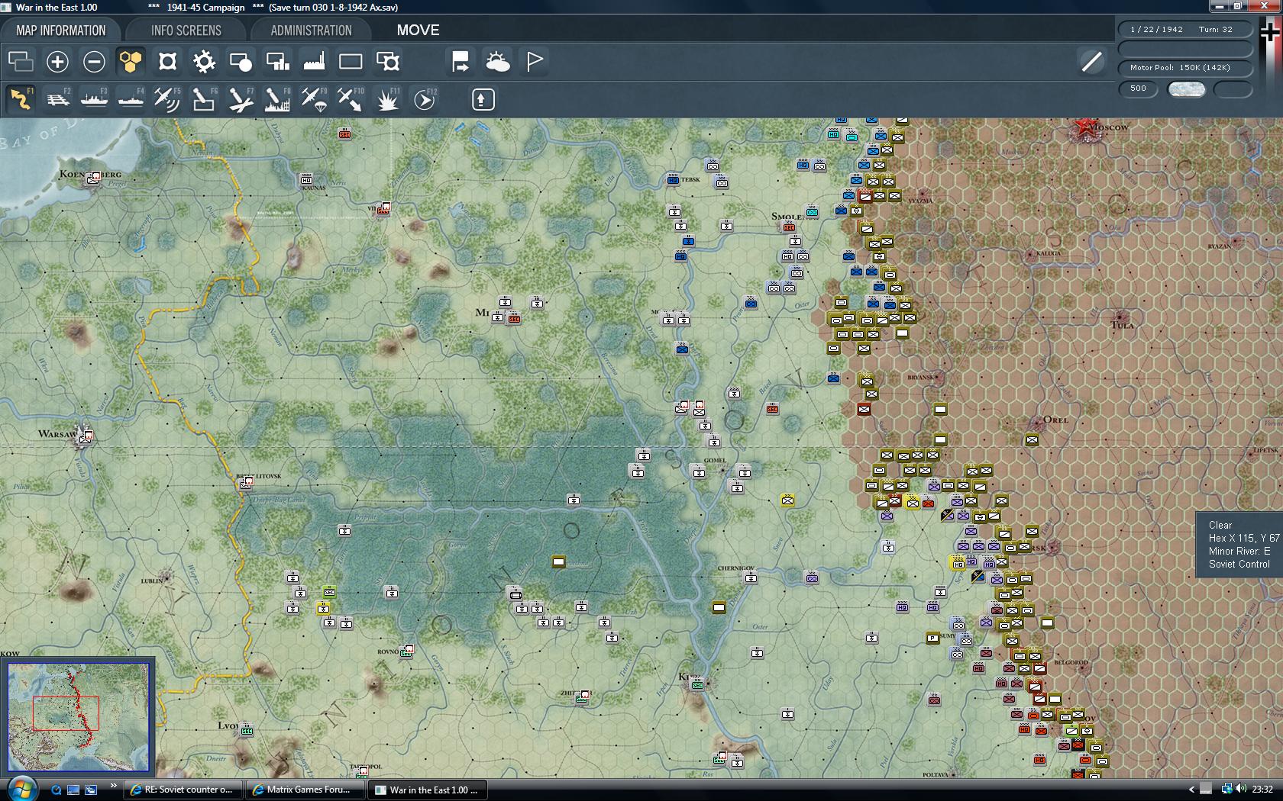Toggle the unit frame bracket icon

pyautogui.click(x=167, y=62)
